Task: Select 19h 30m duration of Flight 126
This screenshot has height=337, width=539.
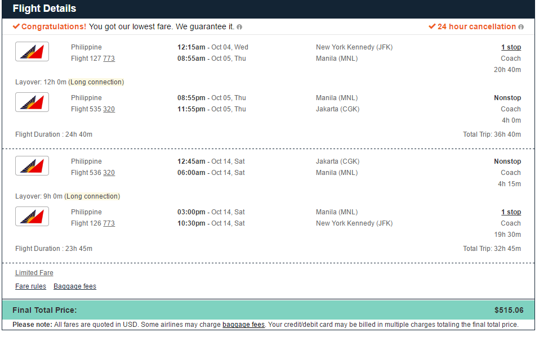Action: pos(507,235)
